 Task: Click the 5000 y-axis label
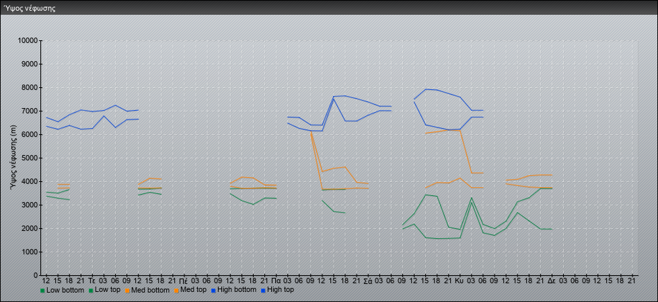click(x=30, y=158)
